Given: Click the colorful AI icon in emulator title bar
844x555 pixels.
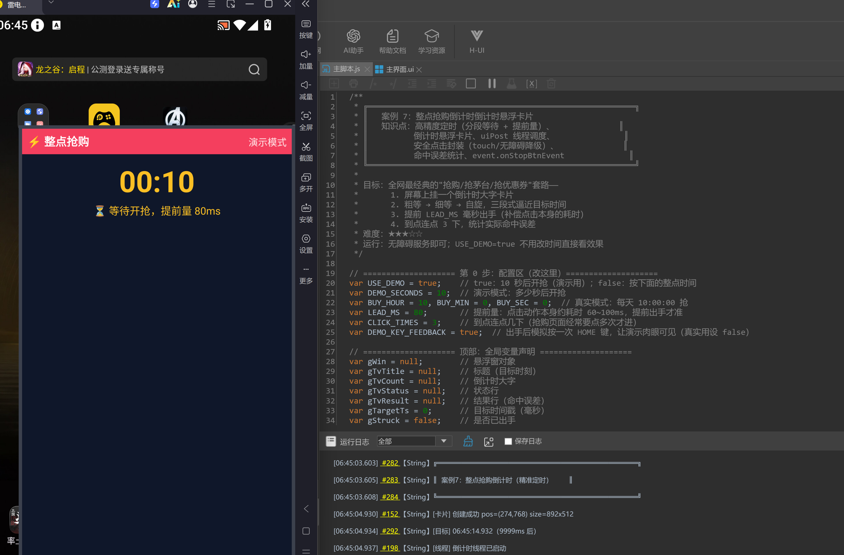Looking at the screenshot, I should [173, 4].
